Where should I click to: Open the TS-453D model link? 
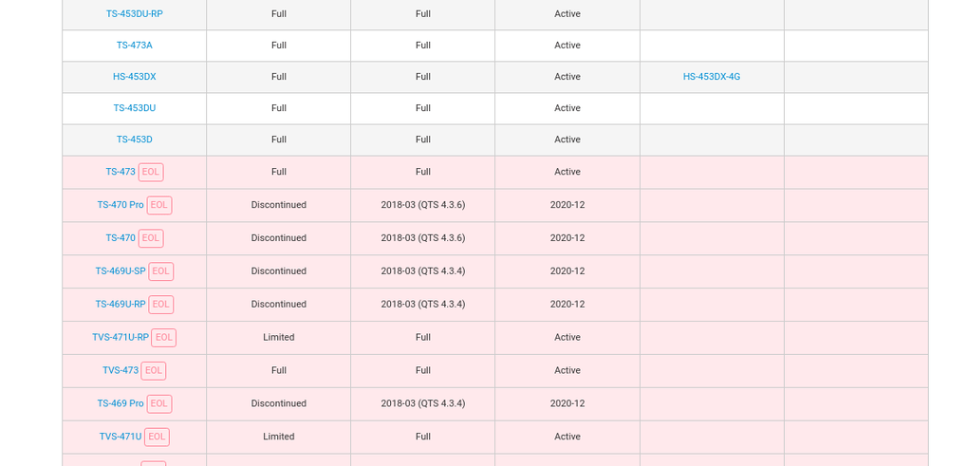coord(134,140)
